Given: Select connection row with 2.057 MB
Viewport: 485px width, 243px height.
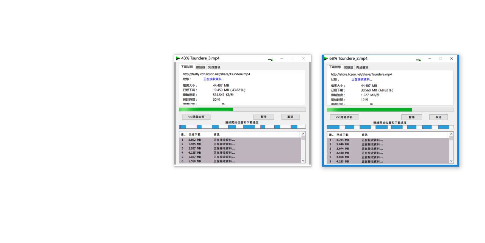Looking at the screenshot, I should [x=240, y=148].
